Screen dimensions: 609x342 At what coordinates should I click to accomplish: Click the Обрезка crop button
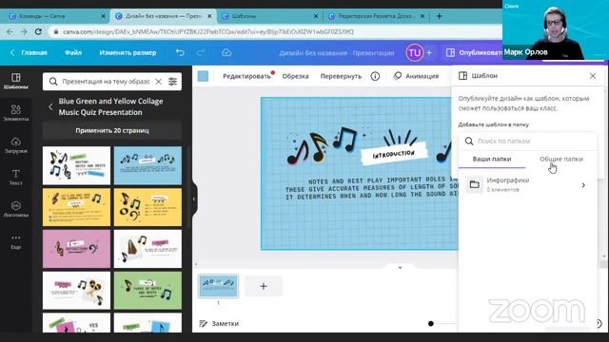tap(296, 76)
